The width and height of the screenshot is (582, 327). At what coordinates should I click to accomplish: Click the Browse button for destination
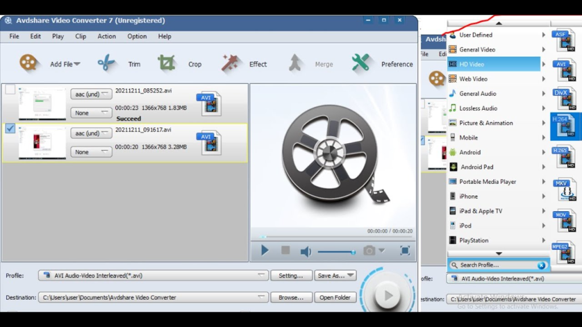(x=291, y=297)
